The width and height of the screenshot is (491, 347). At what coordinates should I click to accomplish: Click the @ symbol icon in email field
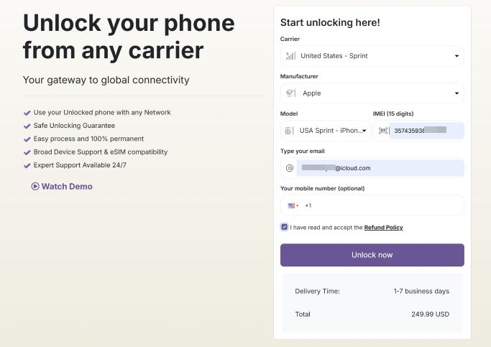290,168
